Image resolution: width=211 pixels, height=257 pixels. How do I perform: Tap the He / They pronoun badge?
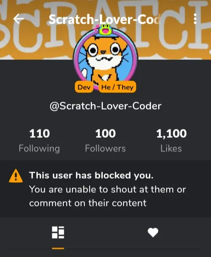coord(117,87)
